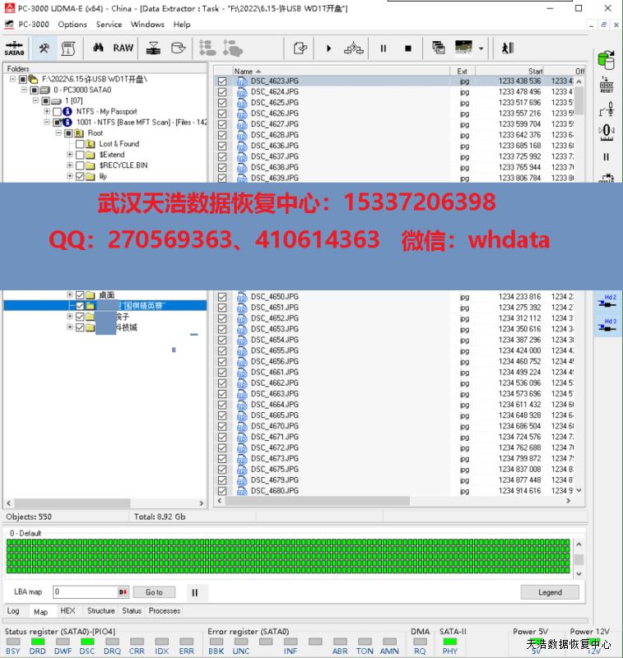The width and height of the screenshot is (623, 658).
Task: Check the Lost & Found folder checkbox
Action: (80, 144)
